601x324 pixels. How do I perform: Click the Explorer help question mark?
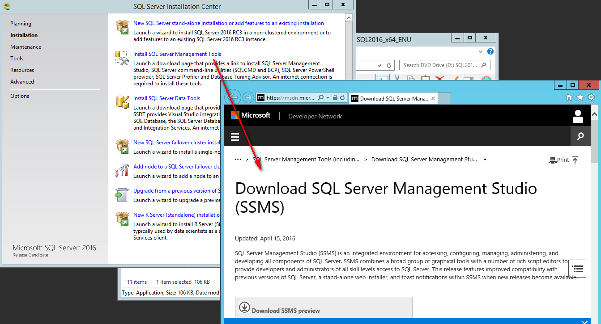(x=490, y=51)
